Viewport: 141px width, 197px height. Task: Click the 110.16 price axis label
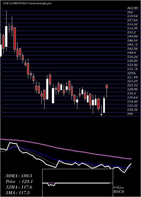pyautogui.click(x=133, y=110)
